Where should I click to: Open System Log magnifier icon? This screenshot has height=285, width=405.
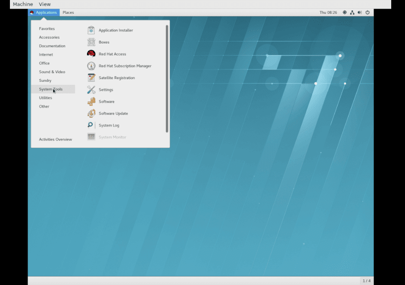click(91, 125)
